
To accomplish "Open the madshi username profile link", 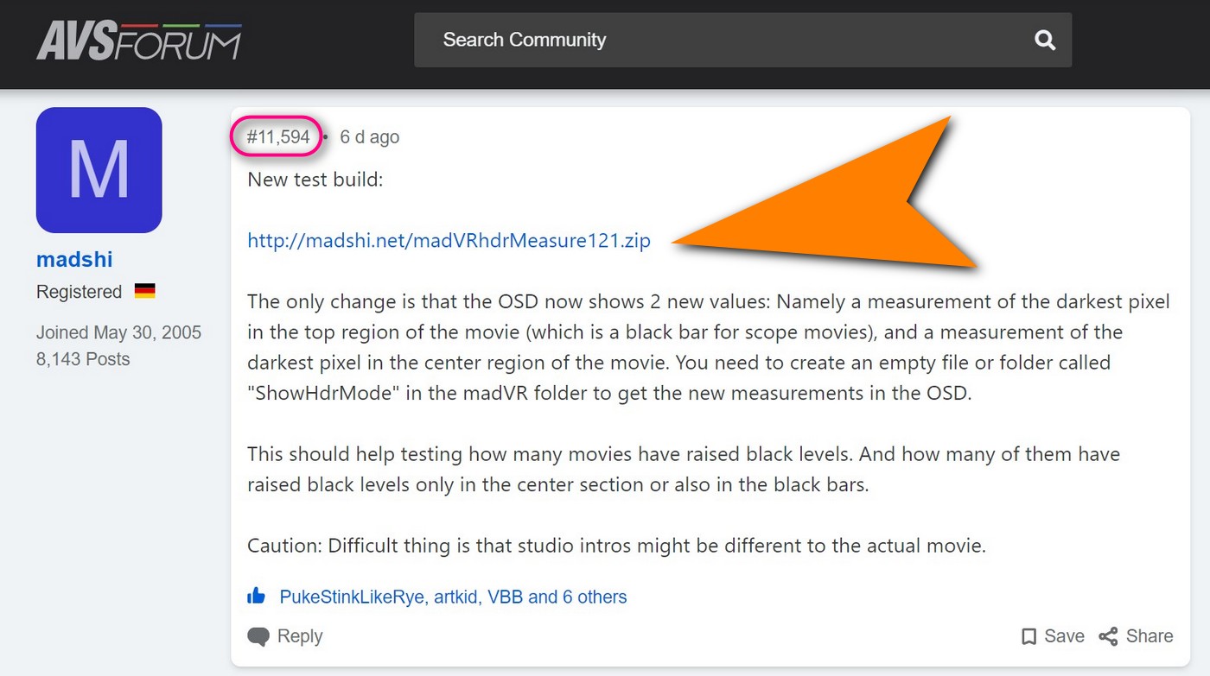I will pyautogui.click(x=74, y=259).
